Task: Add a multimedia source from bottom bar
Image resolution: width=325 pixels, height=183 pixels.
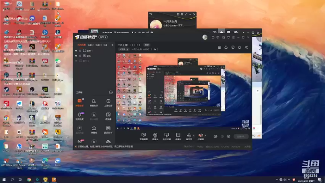Action: click(x=178, y=137)
